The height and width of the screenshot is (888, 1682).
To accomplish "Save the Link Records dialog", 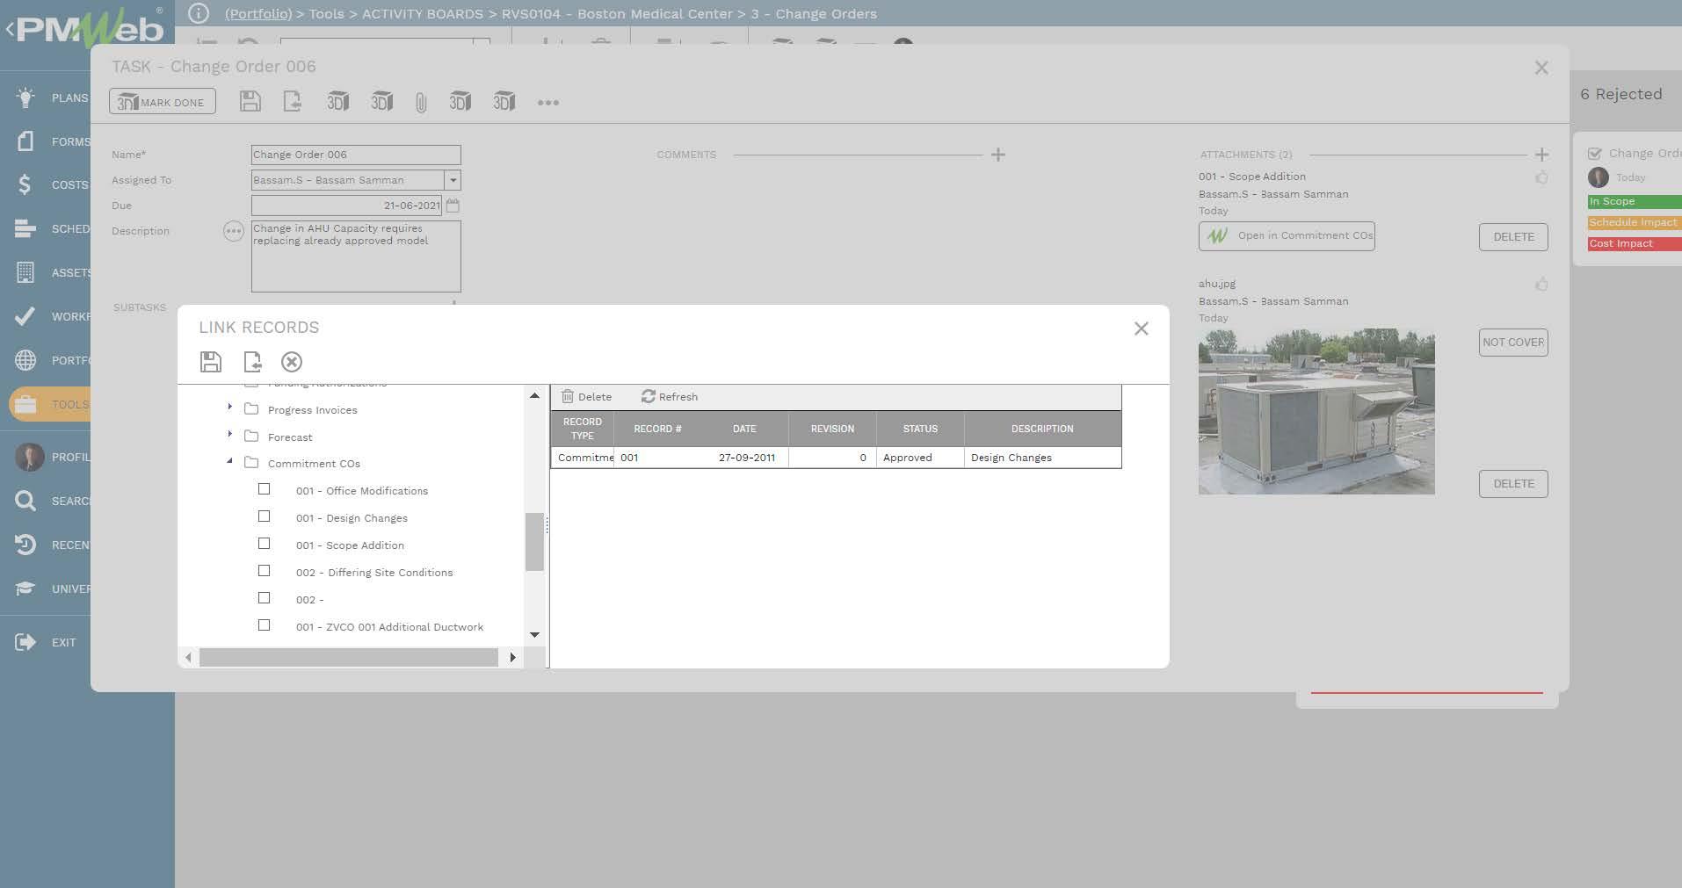I will click(211, 362).
